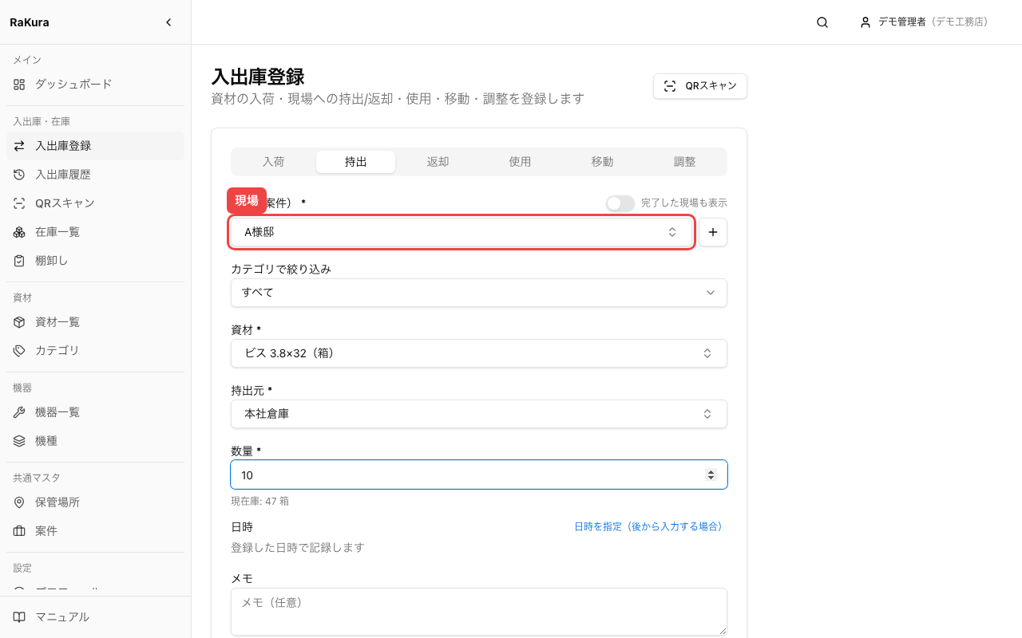Click the カテゴリ tag icon
Screen dimensions: 1022x638
(19, 351)
